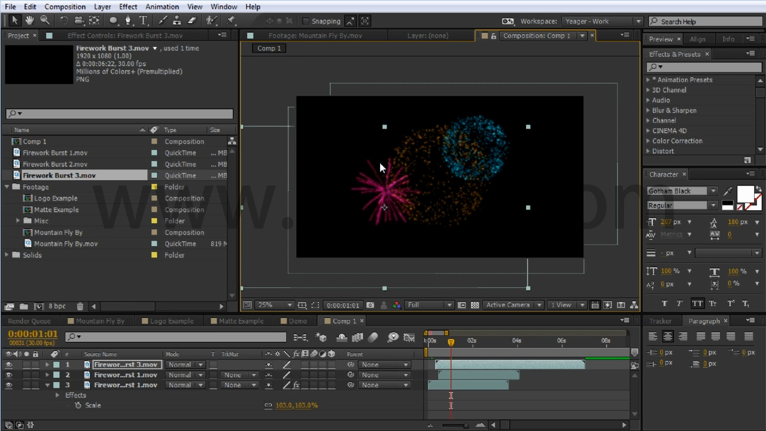Click the stopwatch next to Scale
766x431 pixels.
pyautogui.click(x=78, y=405)
